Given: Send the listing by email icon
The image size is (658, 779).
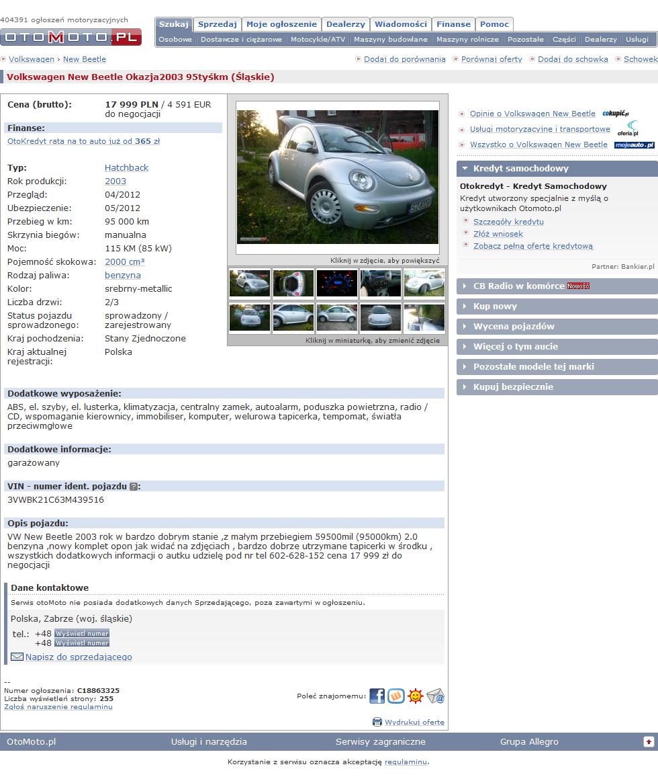Looking at the screenshot, I should (x=435, y=696).
